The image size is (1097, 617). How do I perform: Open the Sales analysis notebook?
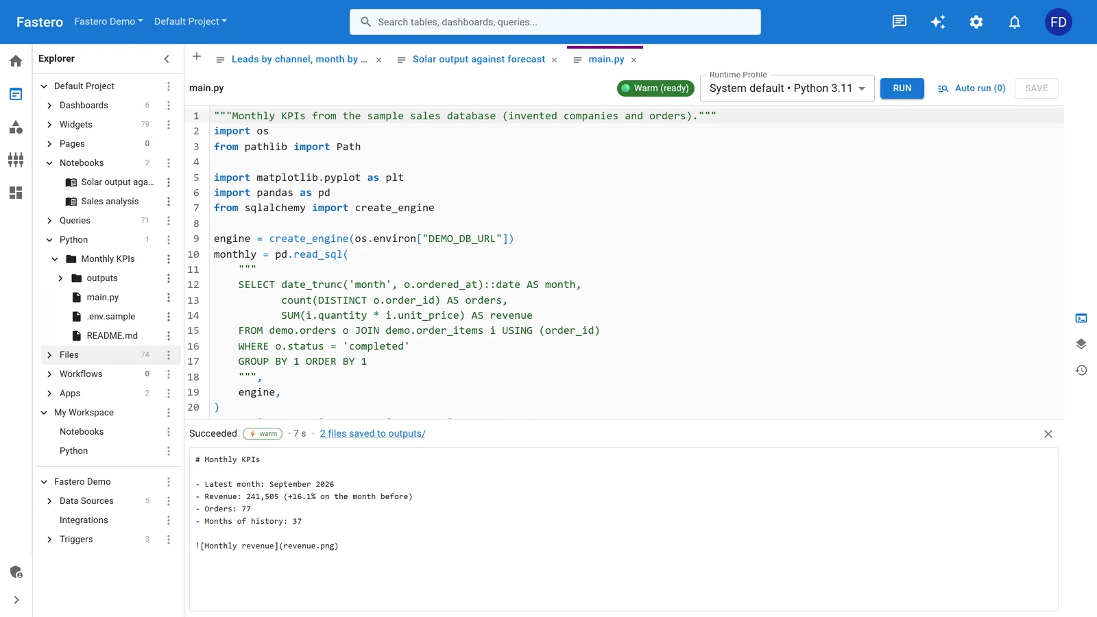(110, 202)
